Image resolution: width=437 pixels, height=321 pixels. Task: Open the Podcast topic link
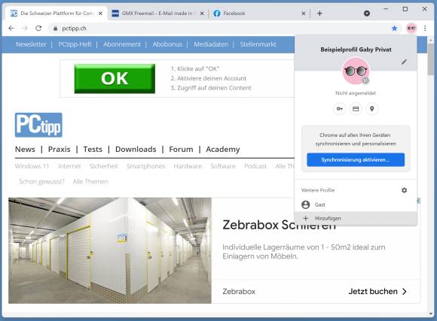255,166
